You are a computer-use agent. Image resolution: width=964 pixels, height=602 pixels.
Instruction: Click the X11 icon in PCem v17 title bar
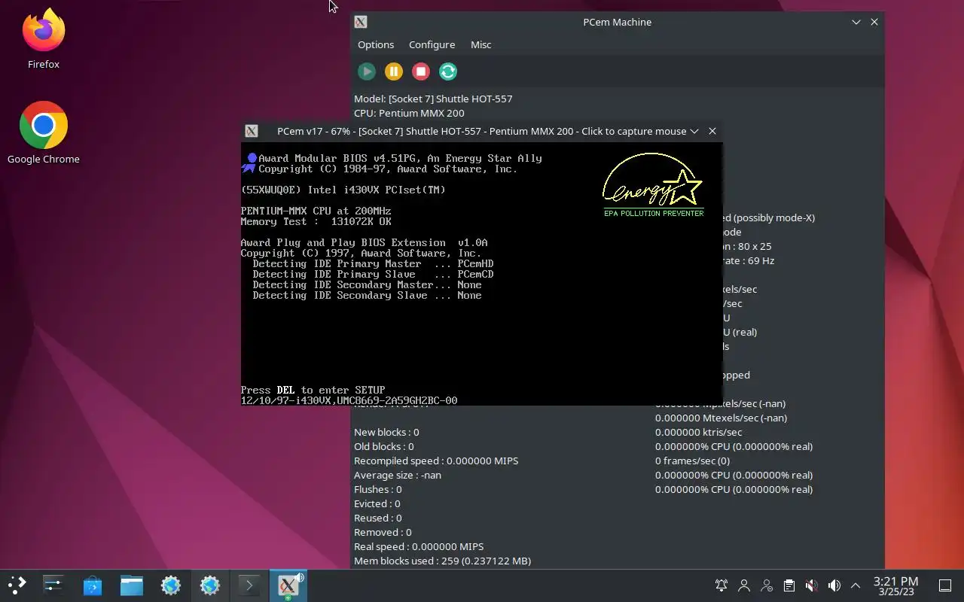coord(252,131)
